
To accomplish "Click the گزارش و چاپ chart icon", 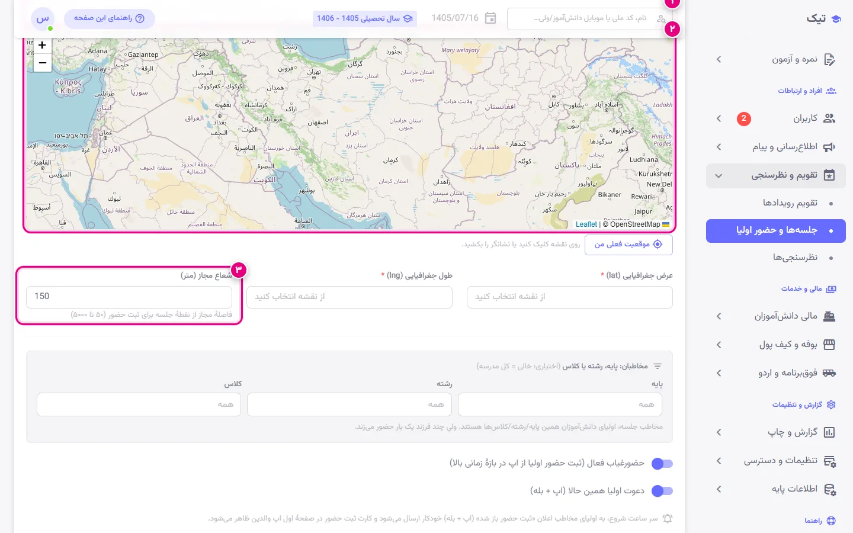I will pos(829,432).
